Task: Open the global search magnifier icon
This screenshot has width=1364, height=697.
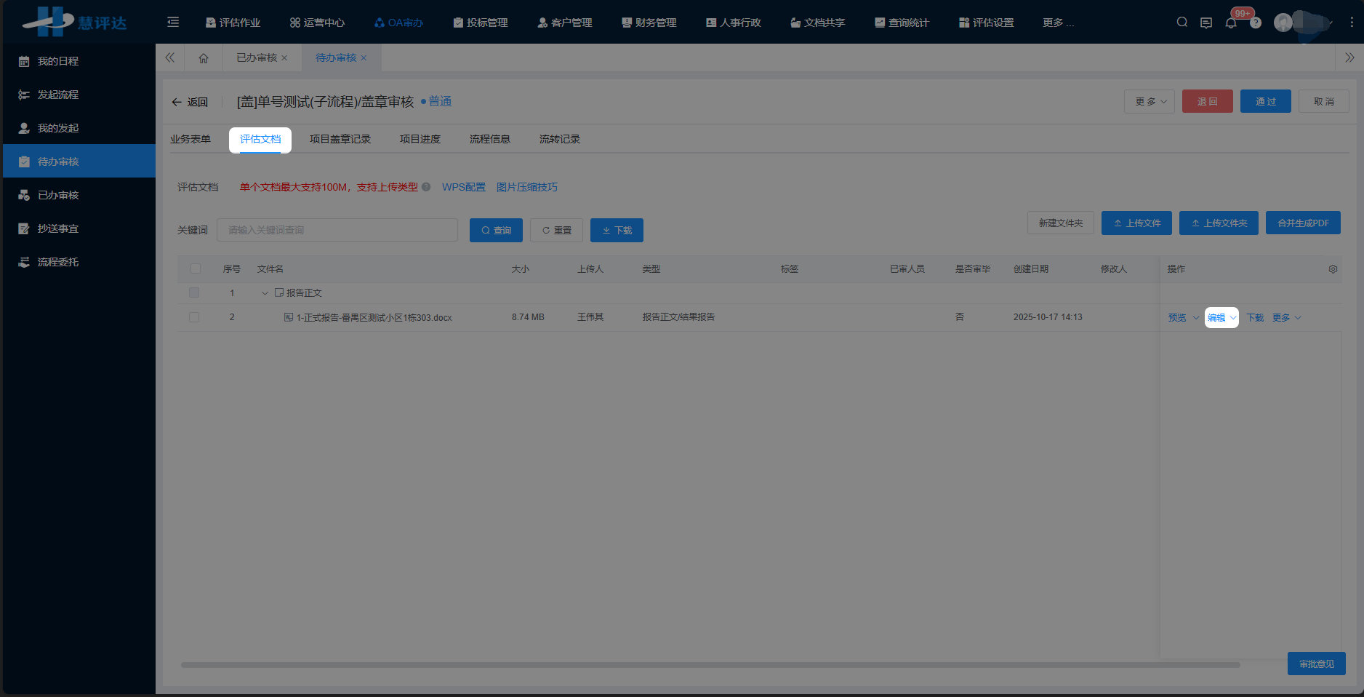Action: 1182,22
